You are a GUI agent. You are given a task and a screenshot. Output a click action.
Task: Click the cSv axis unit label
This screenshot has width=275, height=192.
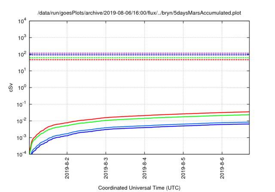pyautogui.click(x=11, y=88)
